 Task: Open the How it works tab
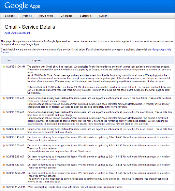tap(46, 16)
